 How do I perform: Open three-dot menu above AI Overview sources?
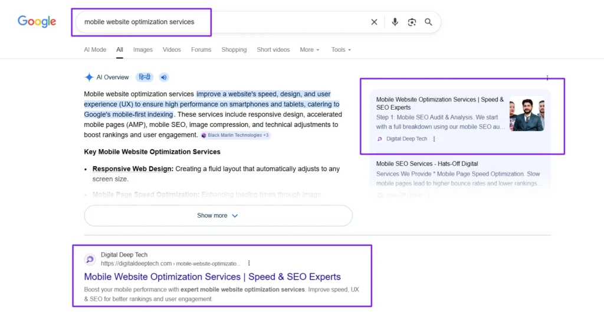pyautogui.click(x=547, y=78)
